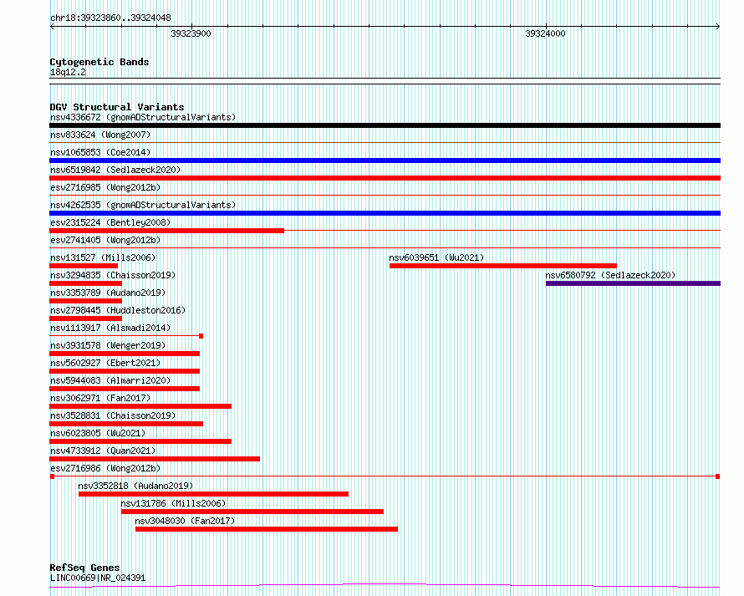Screen dimensions: 744x596
Task: Click the nsv4336672 gnomADStructuralVariants label
Action: point(143,117)
